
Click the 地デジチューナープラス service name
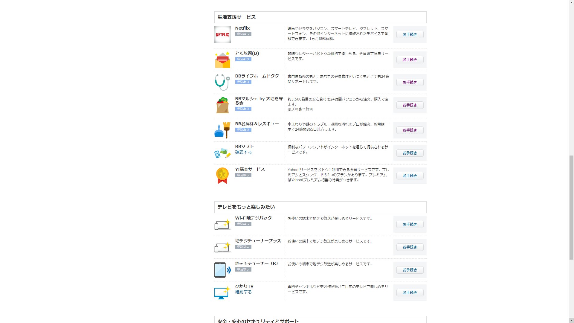coord(258,241)
